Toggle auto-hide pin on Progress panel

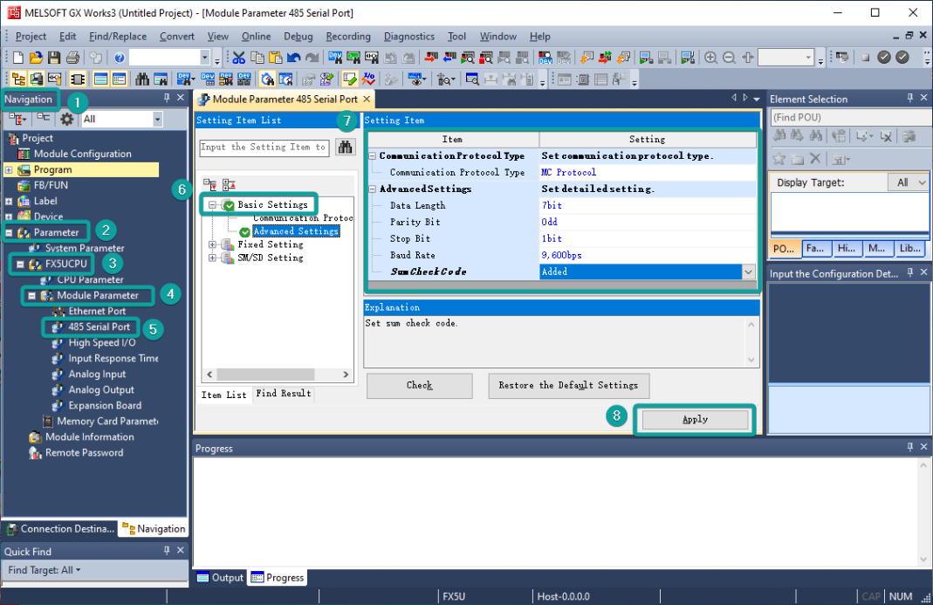(909, 448)
